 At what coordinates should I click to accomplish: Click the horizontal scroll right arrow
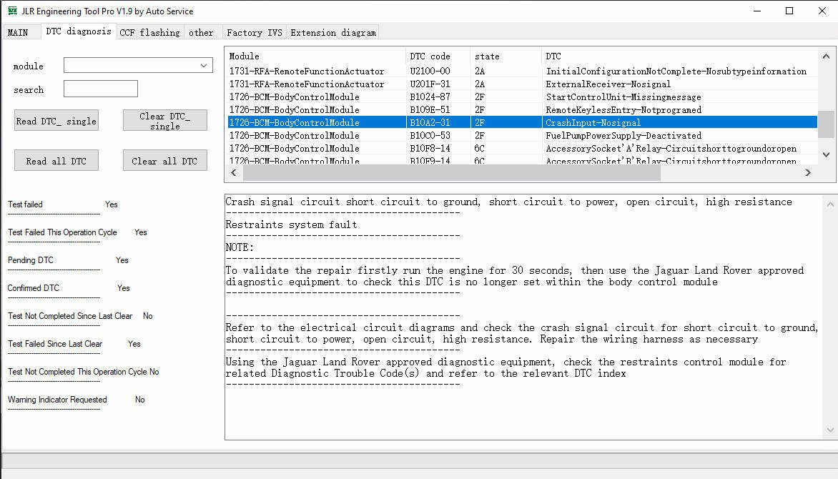click(x=808, y=172)
